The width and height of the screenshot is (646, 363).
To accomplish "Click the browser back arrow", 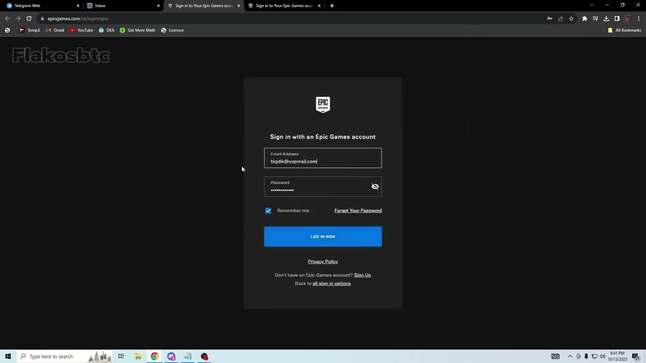I will coord(7,19).
